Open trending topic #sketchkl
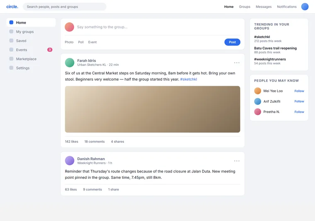315x221 pixels. (262, 37)
